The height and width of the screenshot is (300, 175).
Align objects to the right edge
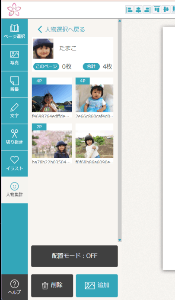(147, 10)
